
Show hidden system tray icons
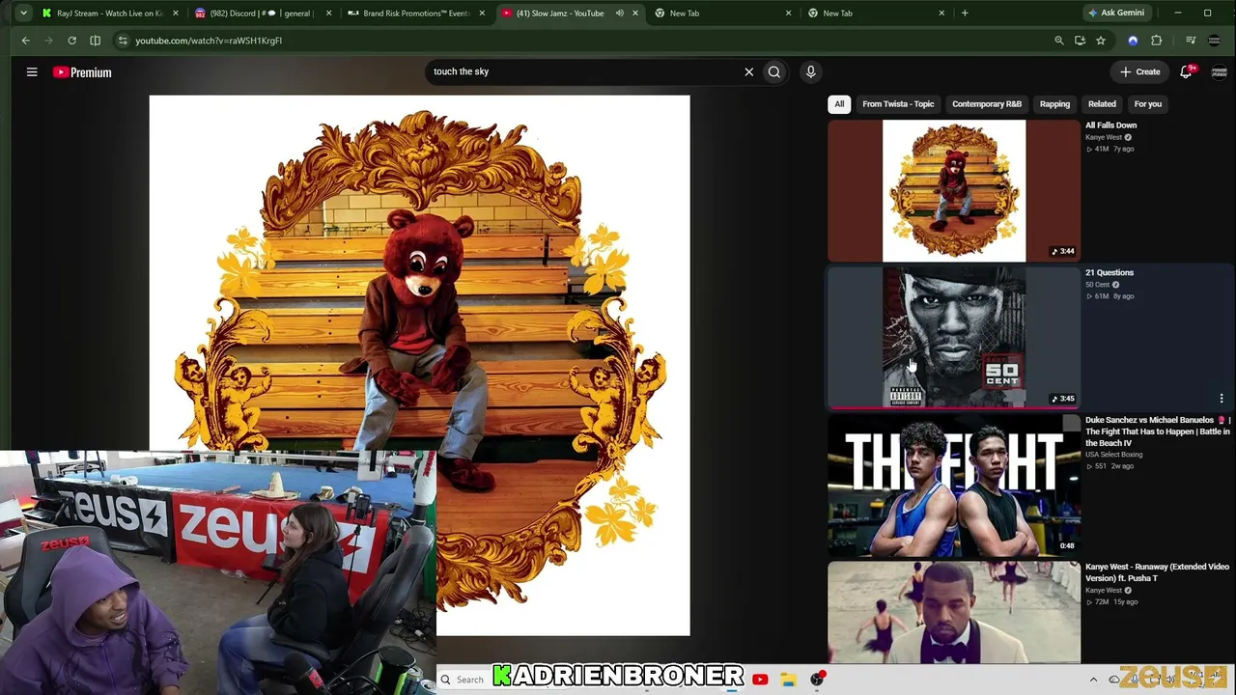coord(1093,680)
